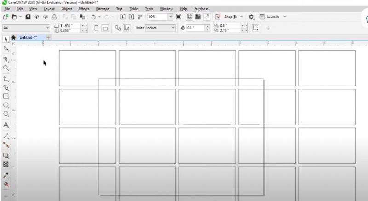This screenshot has width=368, height=201.
Task: Choose the Ellipse tool
Action: tap(6, 105)
